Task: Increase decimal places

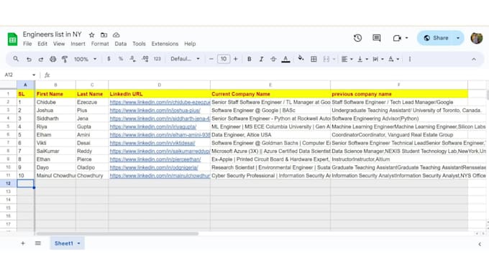Action: [x=145, y=59]
